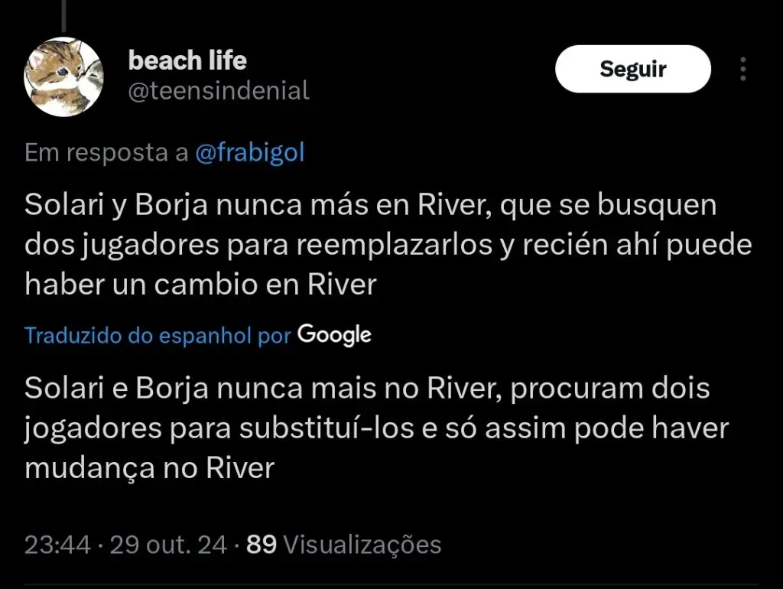Open the @teensindenial handle
The height and width of the screenshot is (589, 783).
(219, 91)
